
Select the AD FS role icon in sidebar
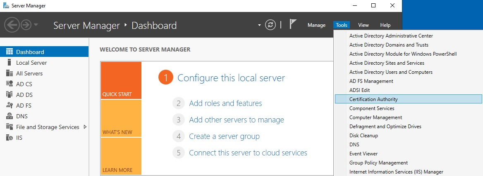click(10, 106)
